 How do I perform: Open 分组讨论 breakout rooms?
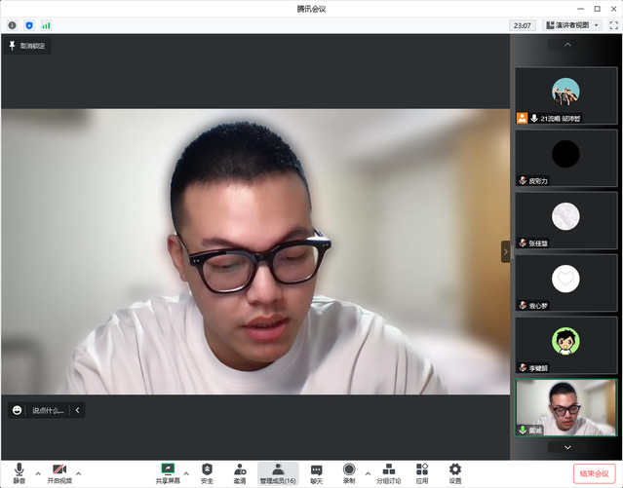389,472
